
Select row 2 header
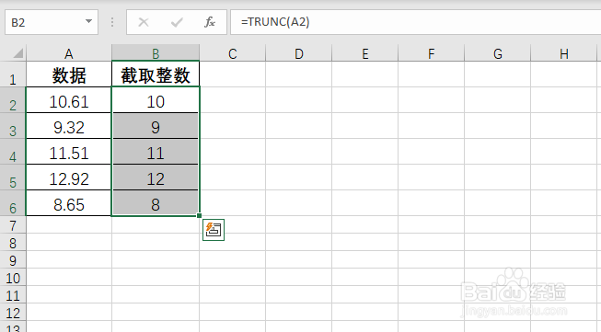[x=13, y=100]
